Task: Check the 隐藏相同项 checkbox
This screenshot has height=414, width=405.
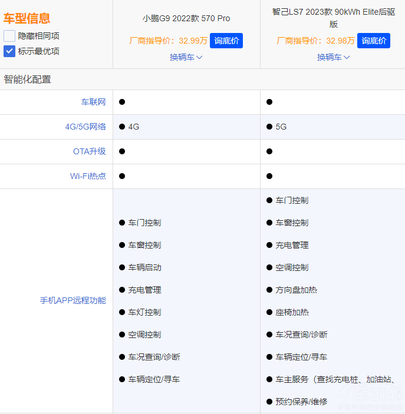Action: 9,36
